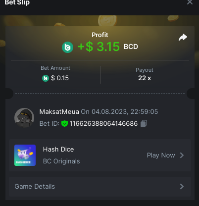Close the Bet Slip dialog
199x206 pixels.
coord(190,2)
